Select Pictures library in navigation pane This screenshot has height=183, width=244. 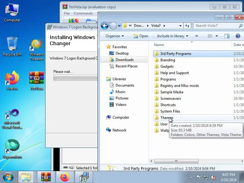[x=122, y=98]
